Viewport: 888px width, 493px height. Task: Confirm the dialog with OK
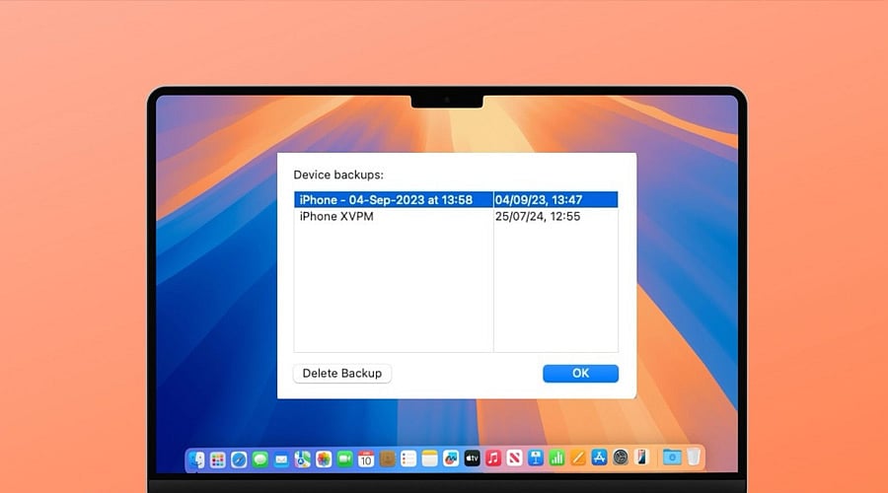(580, 374)
